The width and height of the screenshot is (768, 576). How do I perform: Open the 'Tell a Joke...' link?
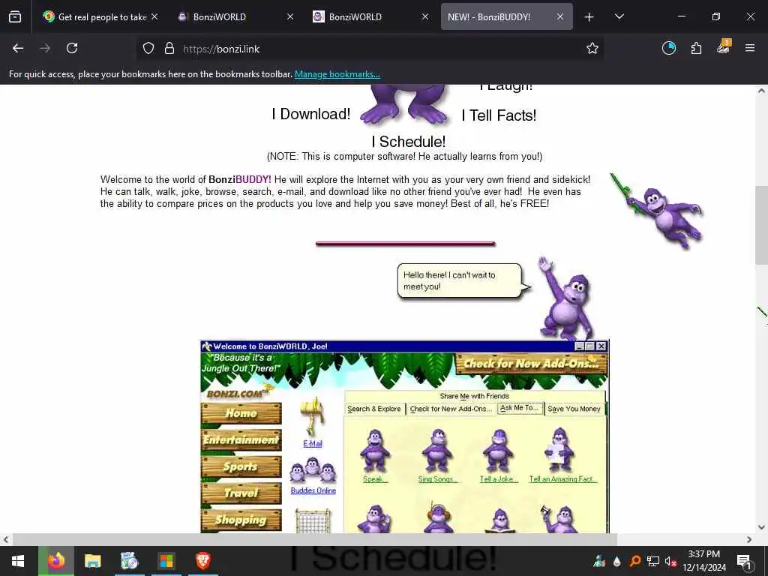coord(498,479)
